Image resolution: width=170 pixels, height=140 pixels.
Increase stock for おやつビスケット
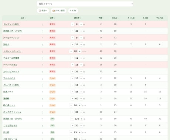[81, 71]
